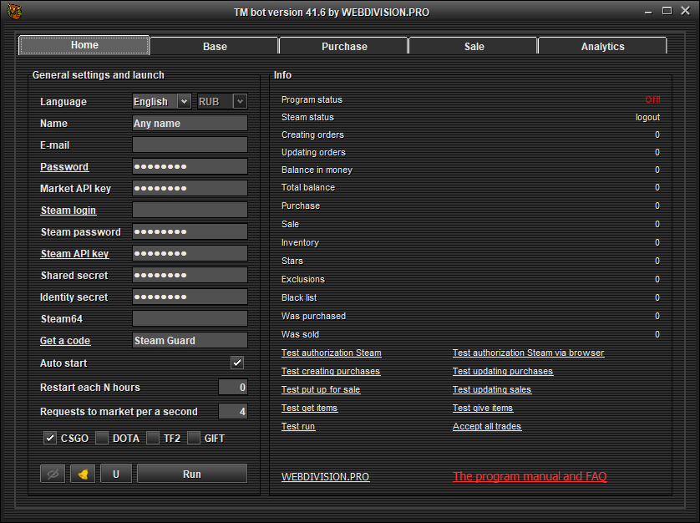Focus the E-mail input field
Screen dimensions: 700x523
[x=190, y=145]
